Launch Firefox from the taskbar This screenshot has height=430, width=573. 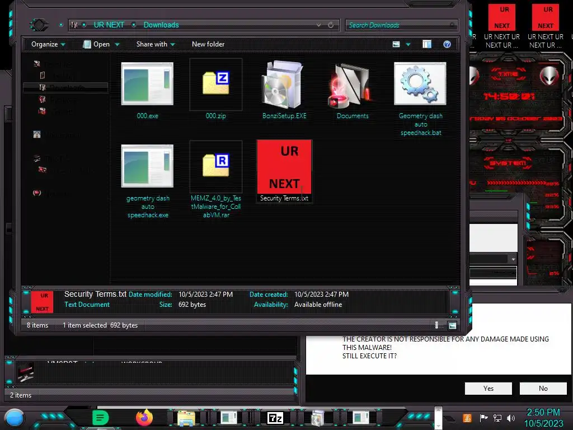[144, 418]
